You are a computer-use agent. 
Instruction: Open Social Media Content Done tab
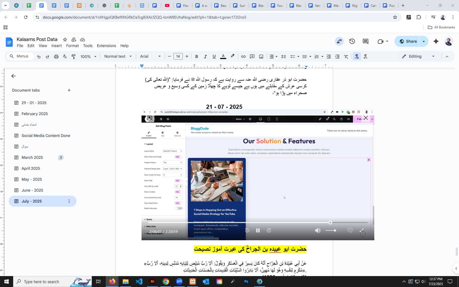pos(46,136)
